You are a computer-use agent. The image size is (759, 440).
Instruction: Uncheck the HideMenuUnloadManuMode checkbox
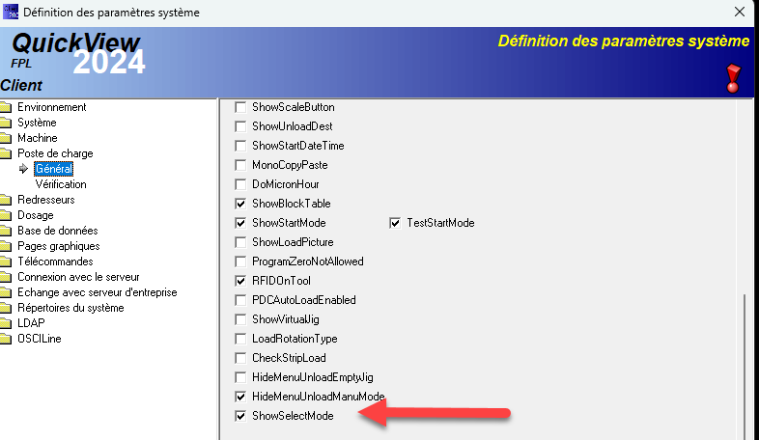coord(240,397)
